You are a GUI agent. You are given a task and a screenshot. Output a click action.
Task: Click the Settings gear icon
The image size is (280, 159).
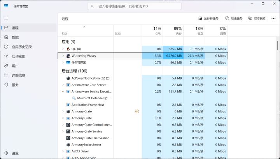[6, 153]
